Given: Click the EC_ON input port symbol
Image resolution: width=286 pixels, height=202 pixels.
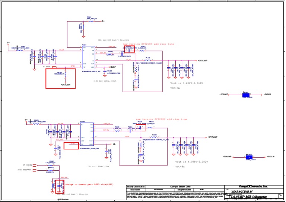Looking at the screenshot, I should tap(36, 164).
